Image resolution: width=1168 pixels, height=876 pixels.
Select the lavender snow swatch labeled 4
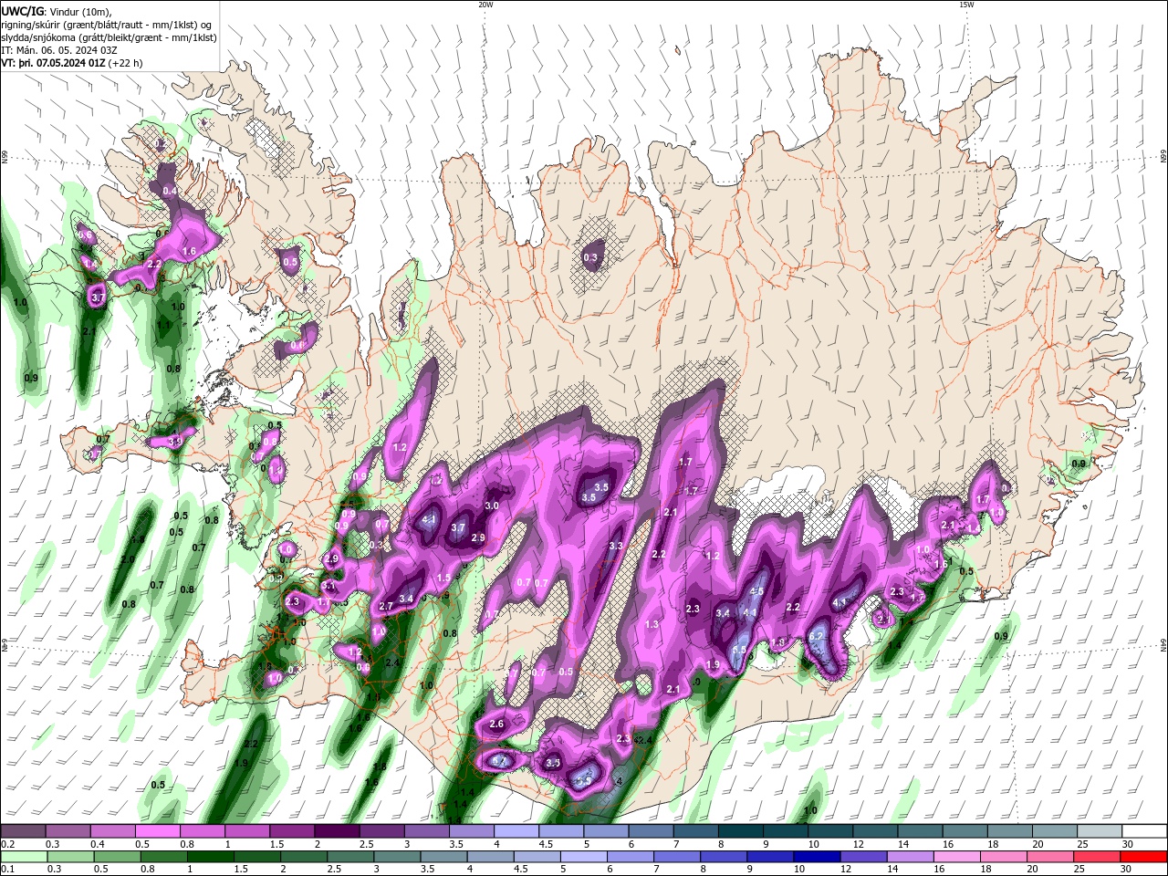tap(516, 830)
